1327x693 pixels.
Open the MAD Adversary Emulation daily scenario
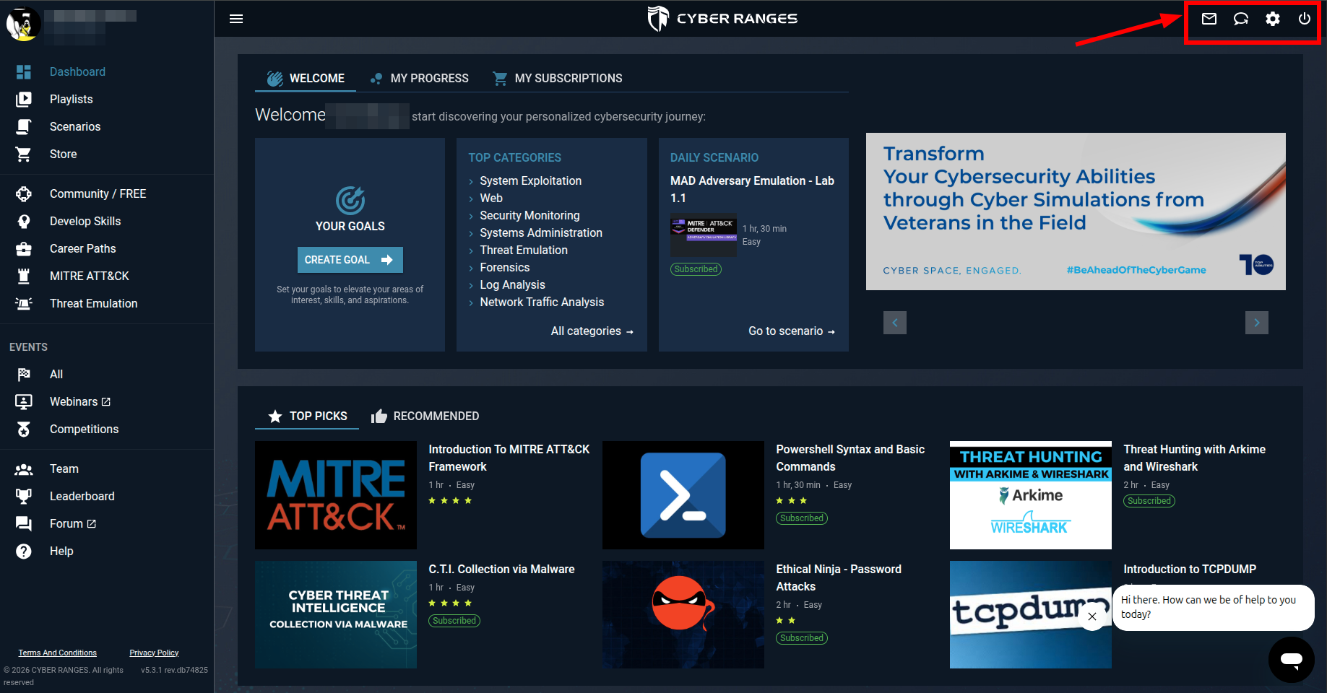752,189
